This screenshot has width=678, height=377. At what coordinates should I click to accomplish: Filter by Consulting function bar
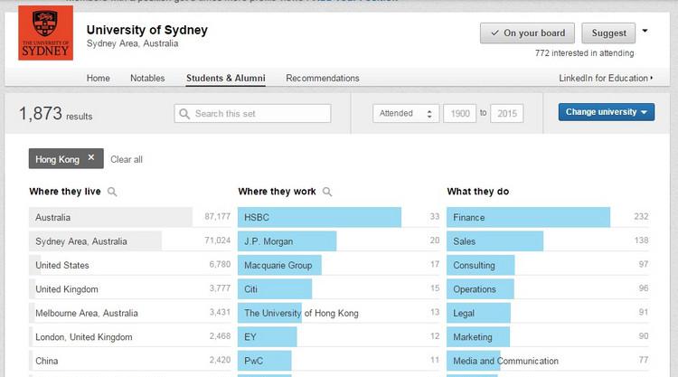548,265
